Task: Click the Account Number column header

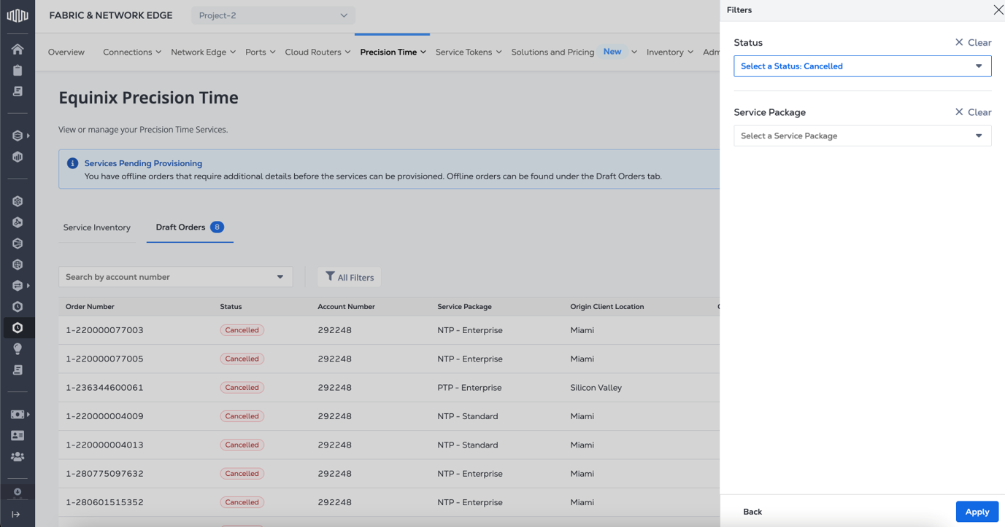Action: [x=346, y=307]
